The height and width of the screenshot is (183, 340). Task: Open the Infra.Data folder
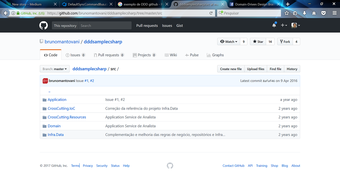pos(56,134)
